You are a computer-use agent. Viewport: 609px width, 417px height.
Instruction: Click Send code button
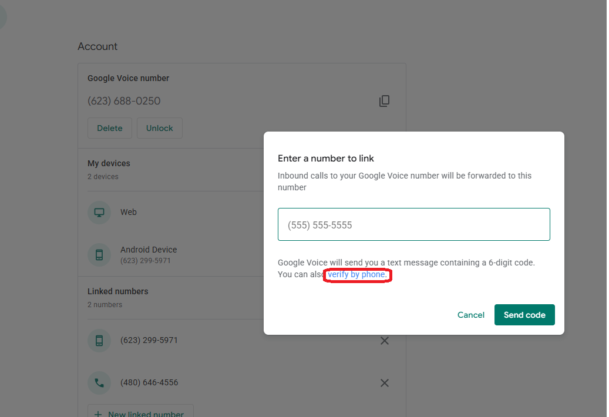pyautogui.click(x=524, y=315)
